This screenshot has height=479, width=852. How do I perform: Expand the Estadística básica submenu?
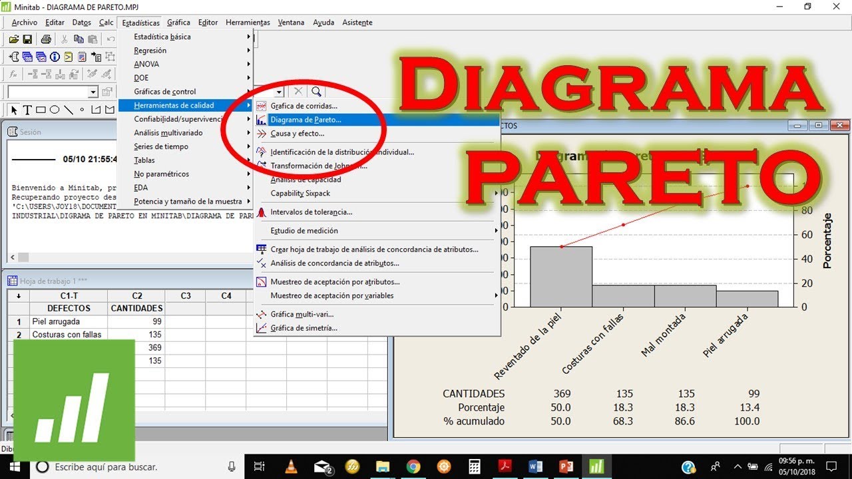click(x=186, y=37)
